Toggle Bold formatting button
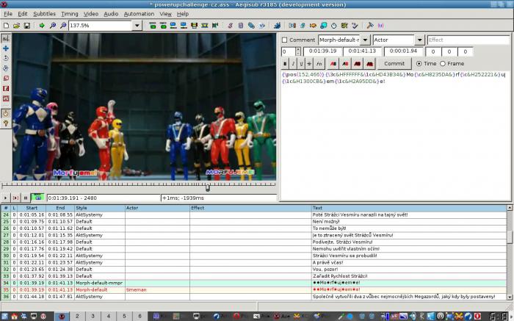Image resolution: width=514 pixels, height=321 pixels. [285, 64]
